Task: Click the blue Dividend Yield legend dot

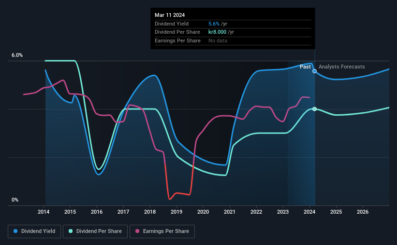Action: pos(15,231)
